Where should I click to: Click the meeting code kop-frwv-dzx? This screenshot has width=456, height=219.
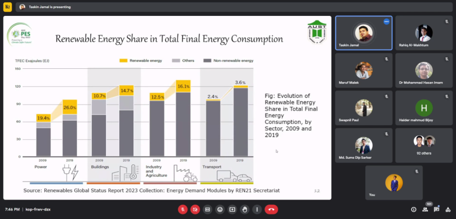[38, 209]
